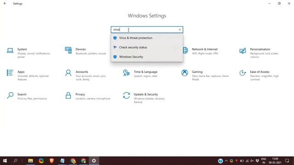Open the Windows Start menu
The image size is (294, 165).
point(5,161)
